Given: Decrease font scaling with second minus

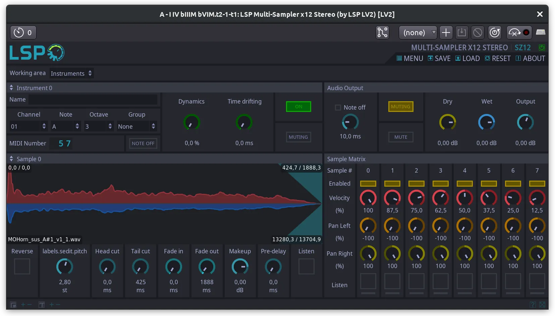Looking at the screenshot, I should click(58, 305).
